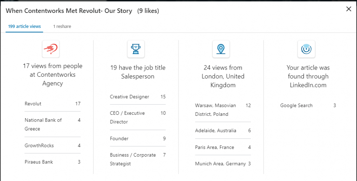Click the count 3 beside Google Search
Viewport: 357px width, 181px height.
point(334,105)
